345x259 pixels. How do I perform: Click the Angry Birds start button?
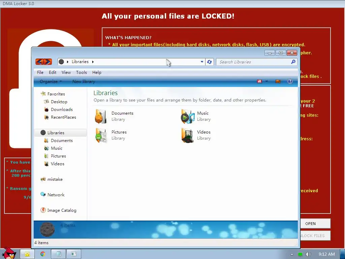[x=9, y=253]
